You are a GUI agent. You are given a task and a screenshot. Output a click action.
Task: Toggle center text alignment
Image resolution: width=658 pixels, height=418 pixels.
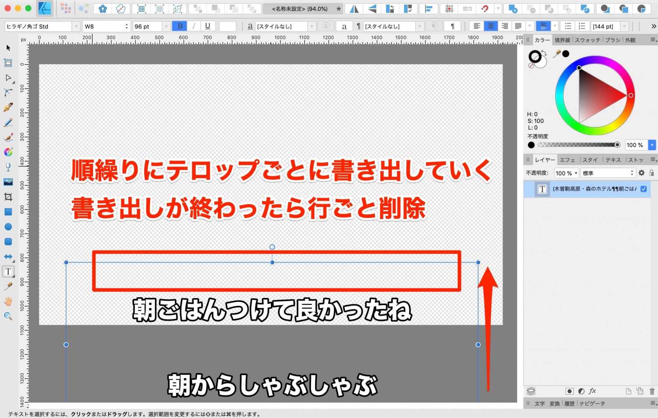pos(491,26)
